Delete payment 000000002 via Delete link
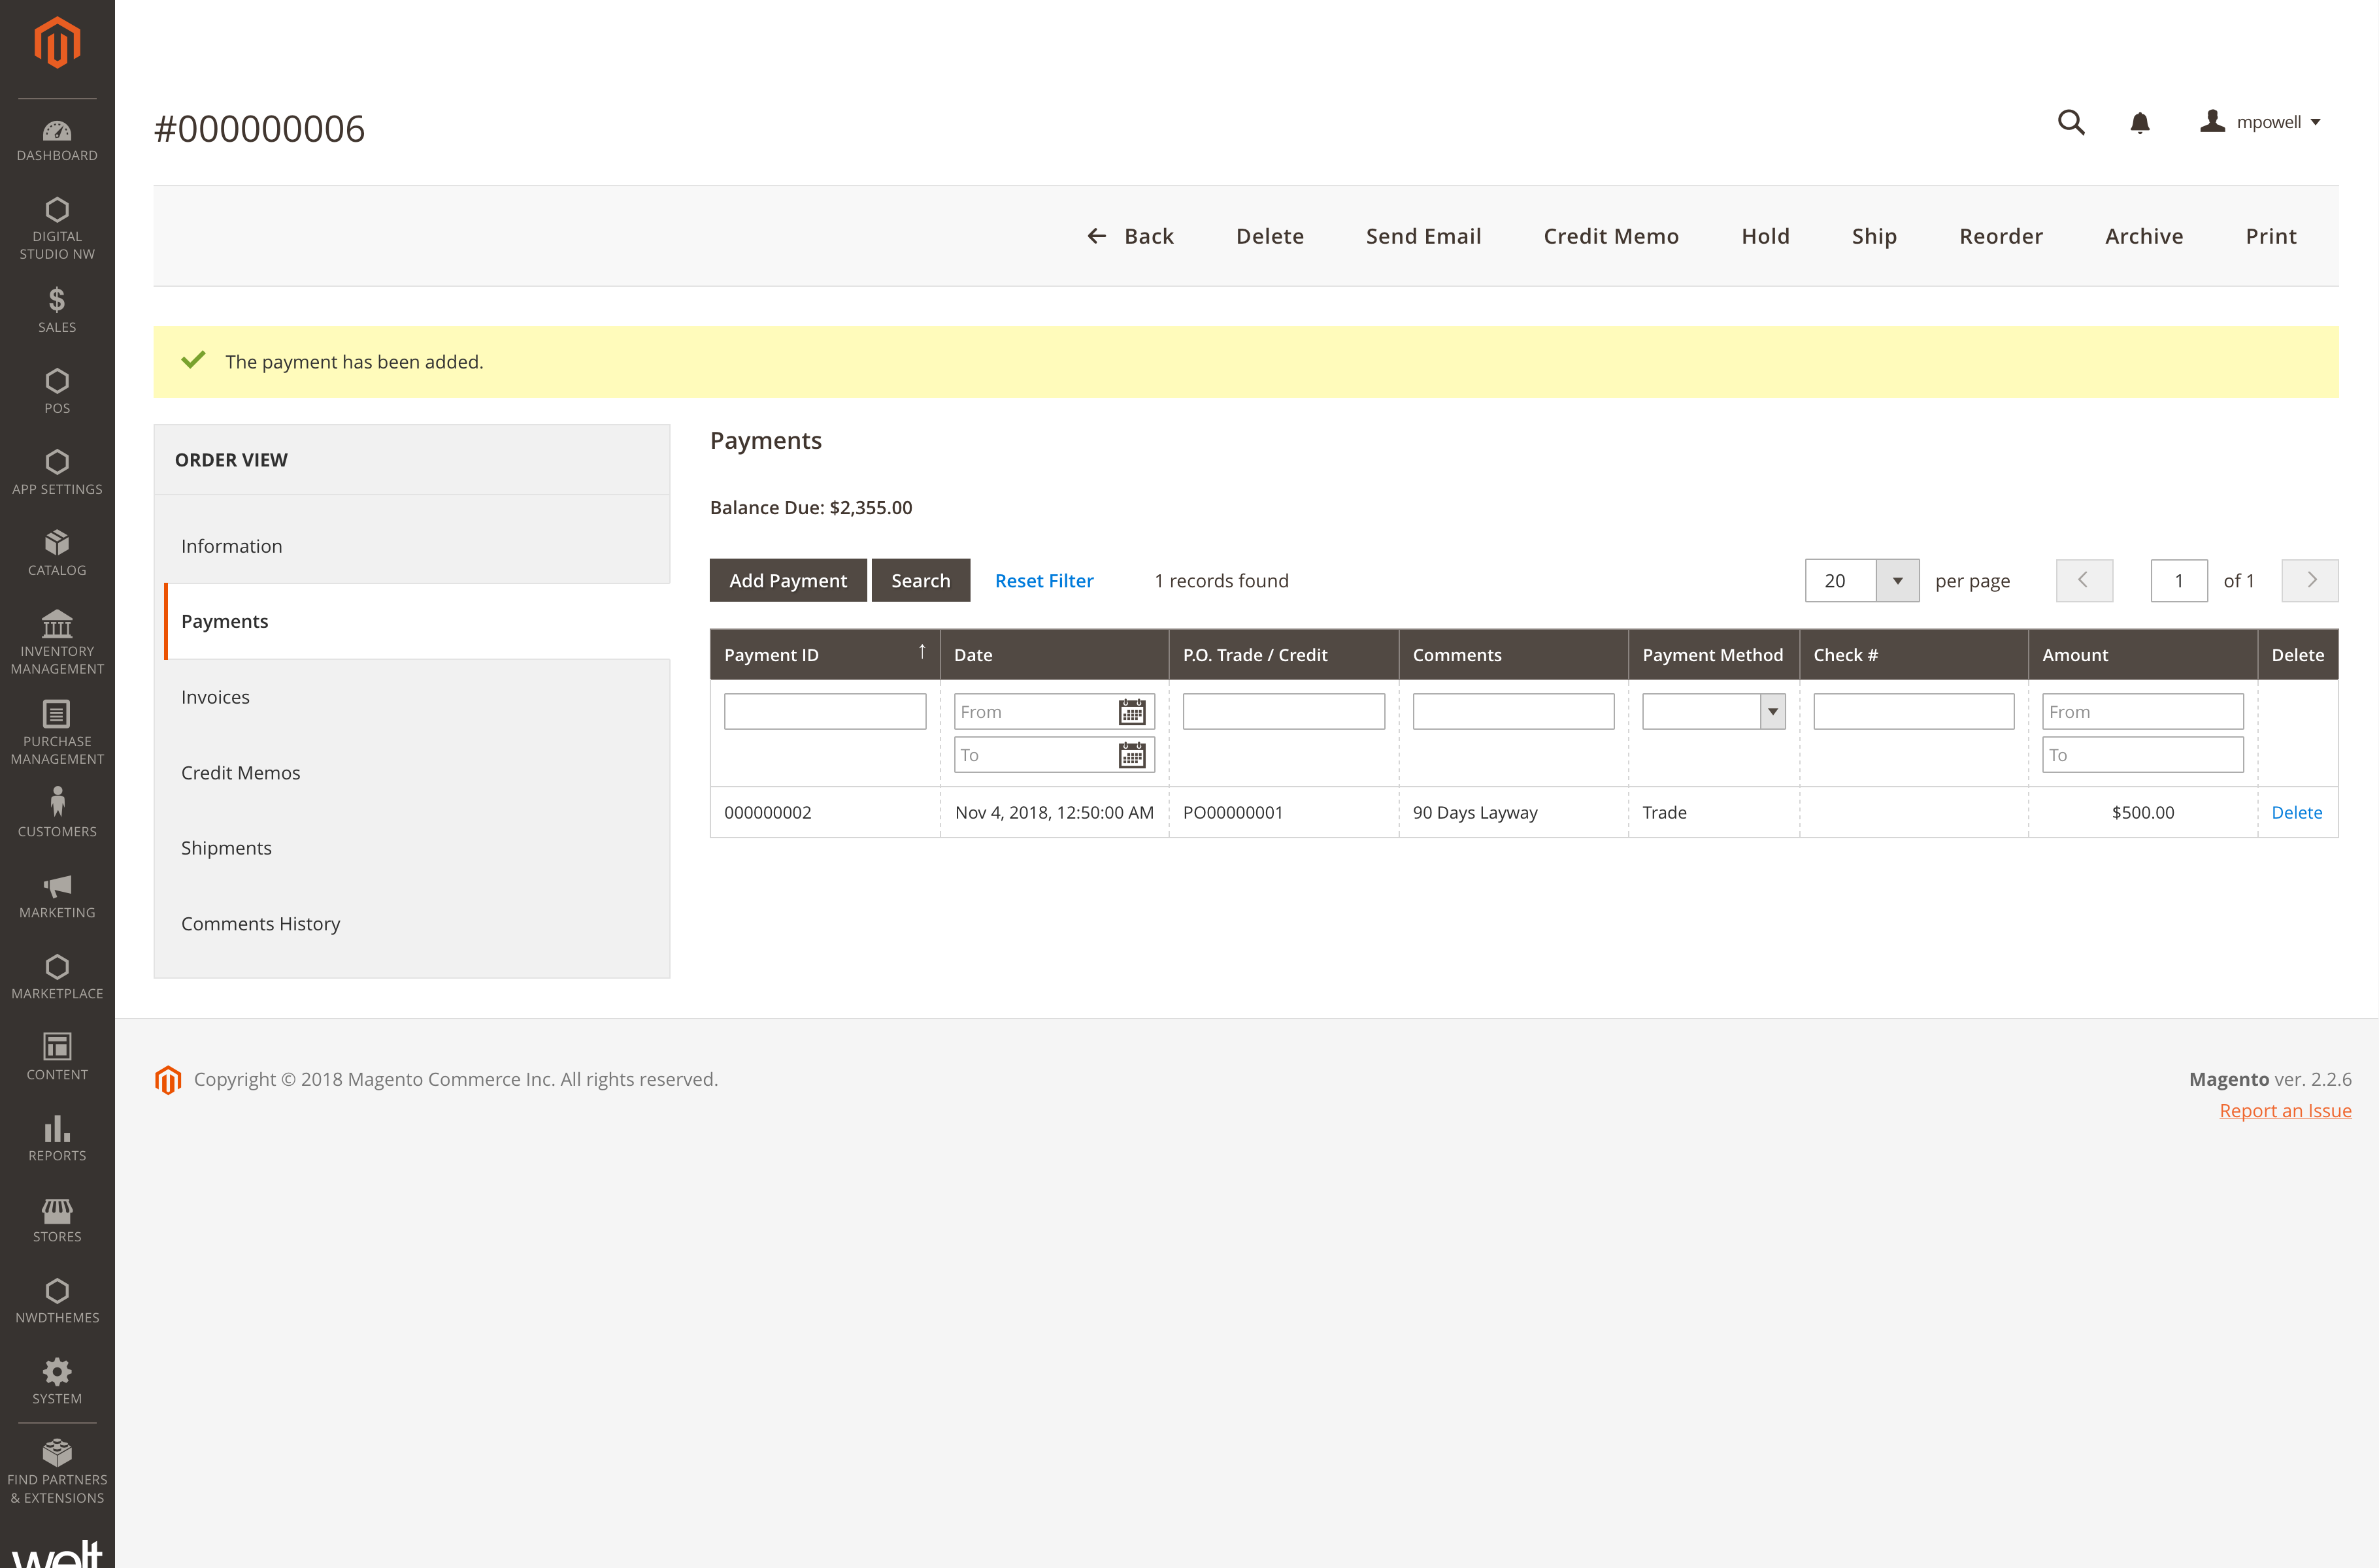The width and height of the screenshot is (2379, 1568). pyautogui.click(x=2296, y=812)
